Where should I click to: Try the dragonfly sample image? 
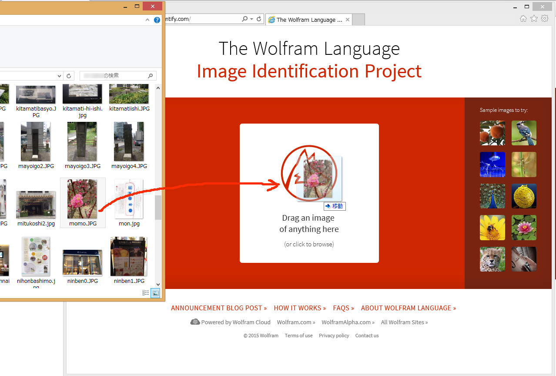coord(524,164)
